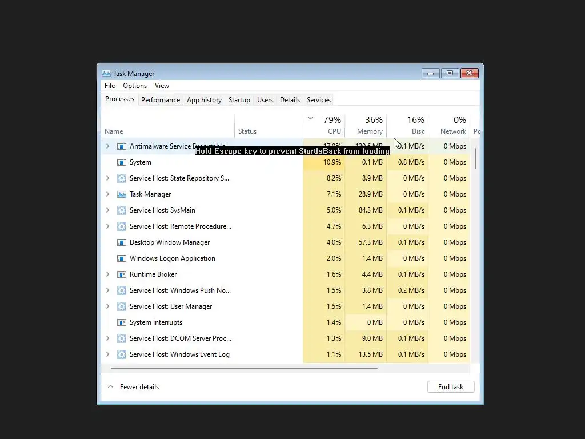This screenshot has width=585, height=439.
Task: Sort by the Disk column header
Action: click(x=407, y=126)
